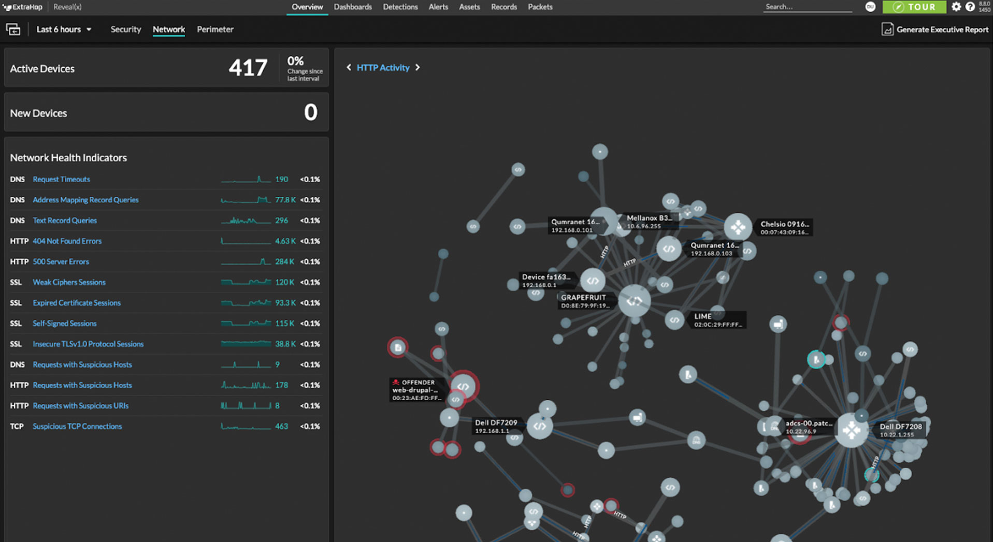The image size is (993, 542).
Task: Click the TOUR button
Action: point(914,7)
